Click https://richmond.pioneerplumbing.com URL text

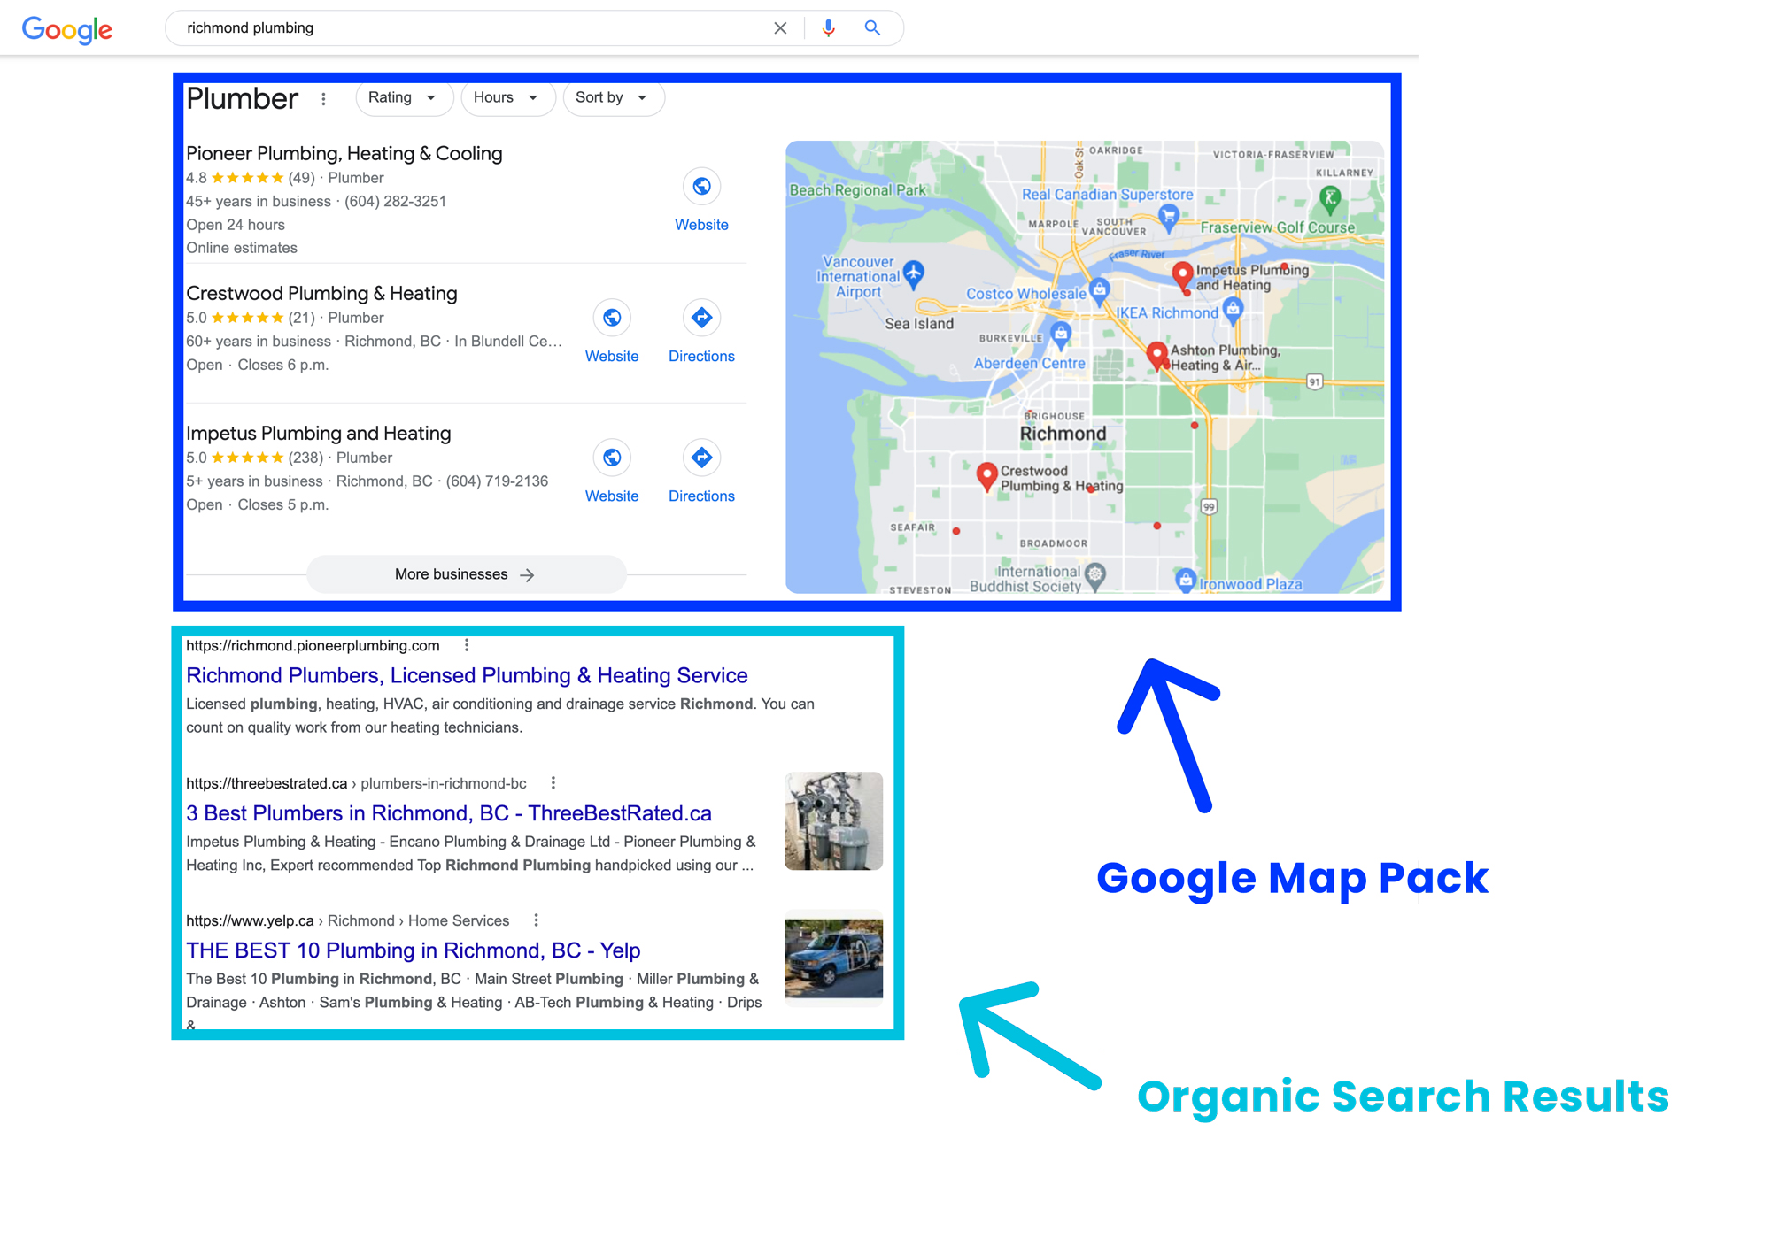coord(313,646)
